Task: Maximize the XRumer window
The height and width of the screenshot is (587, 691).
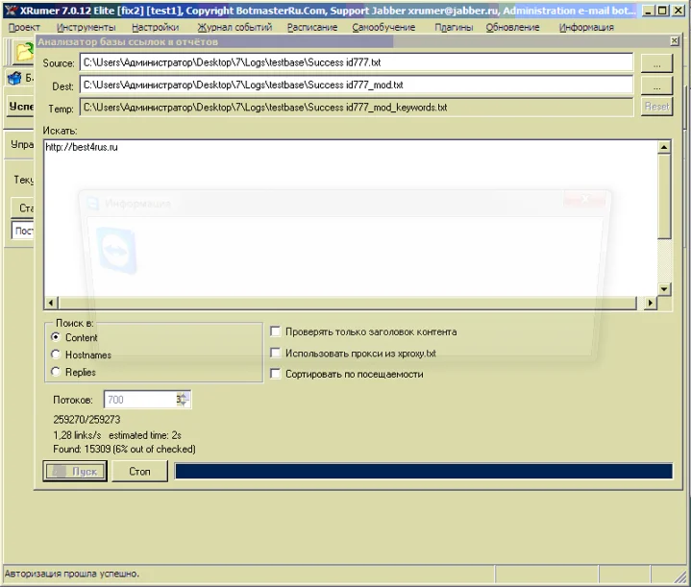Action: point(662,11)
